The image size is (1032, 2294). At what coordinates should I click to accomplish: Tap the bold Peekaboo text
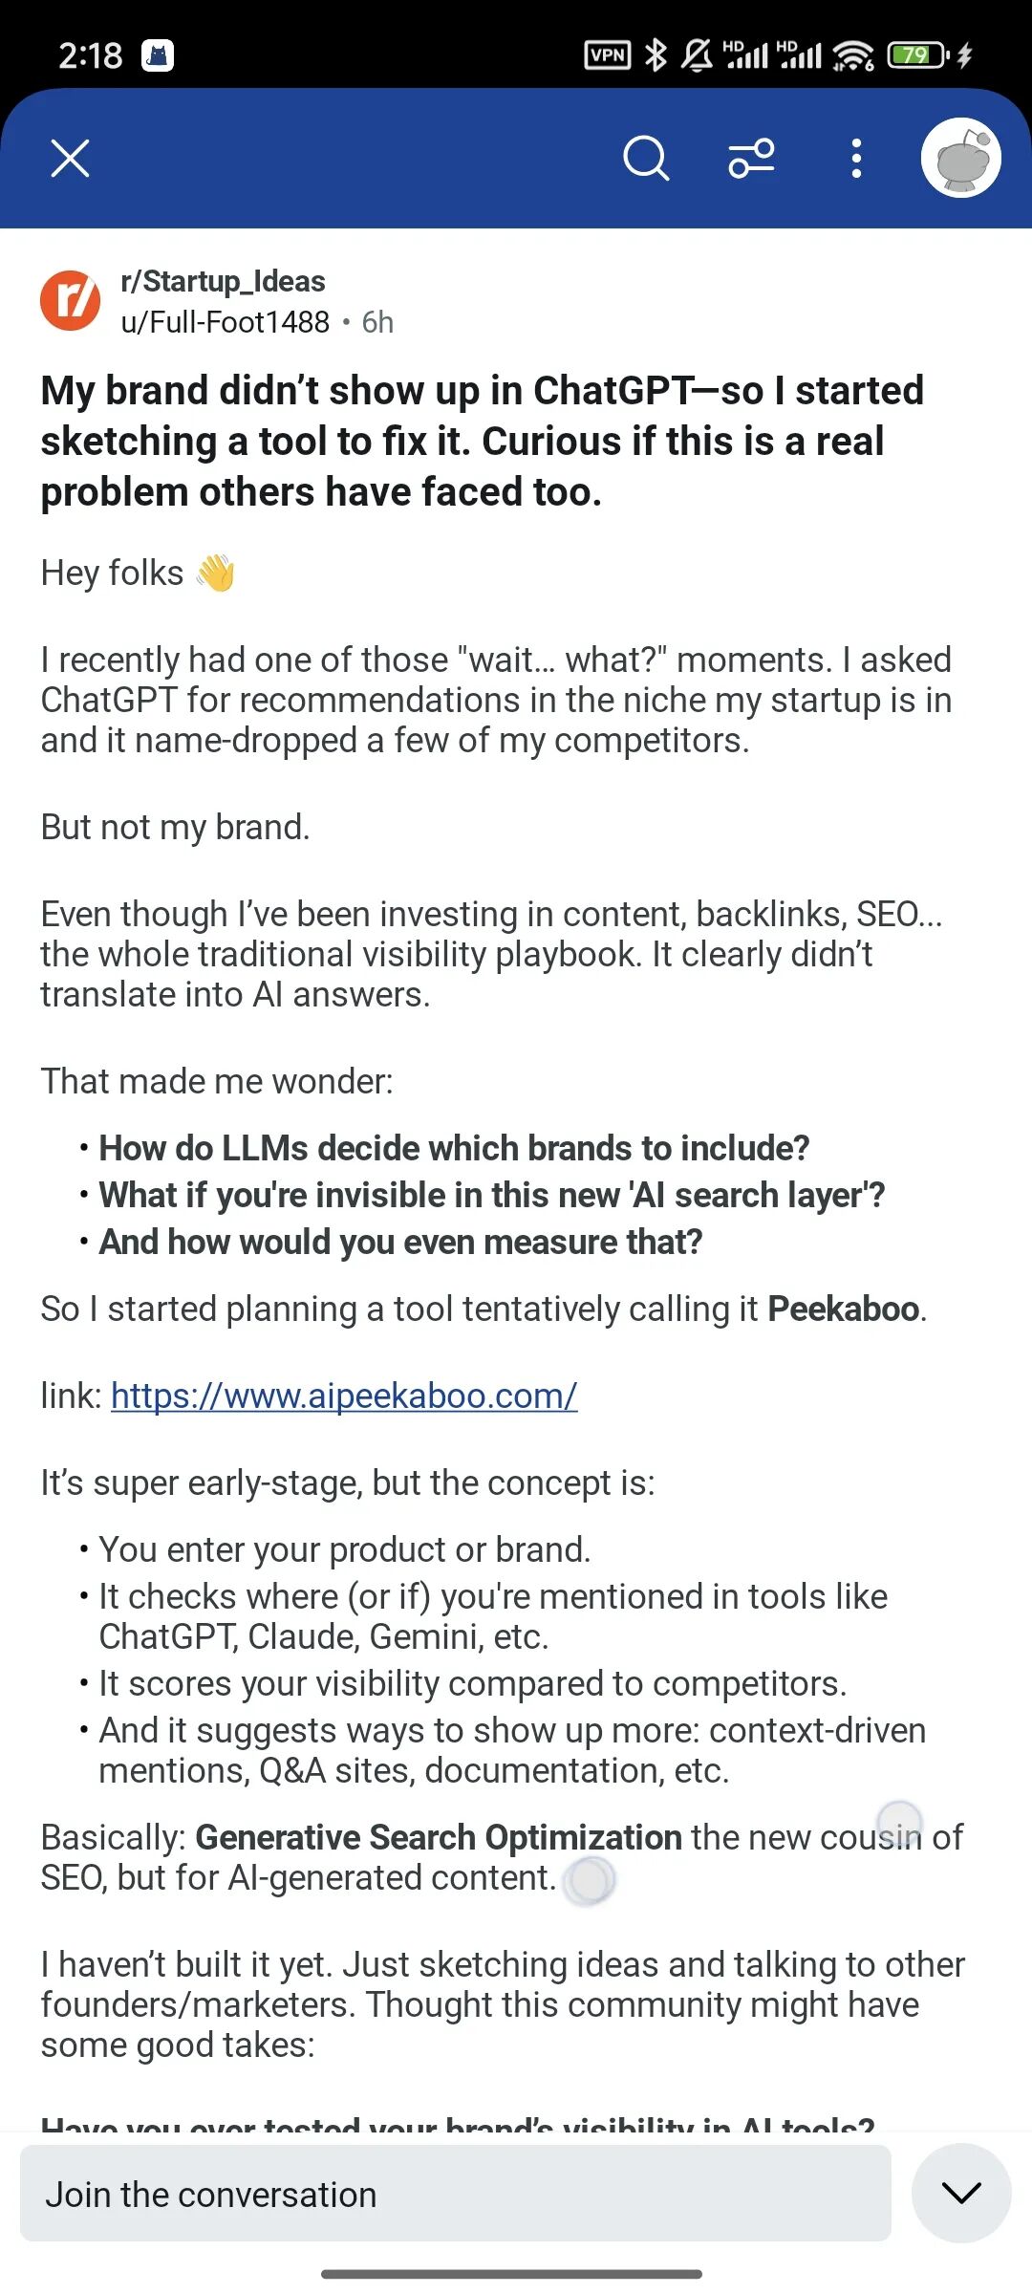click(844, 1309)
